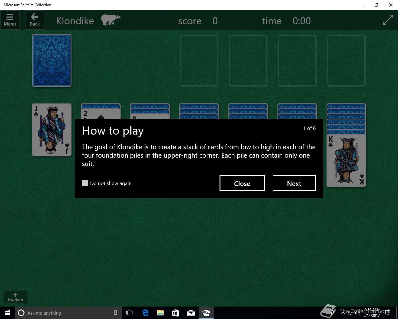398x319 pixels.
Task: Open Windows Store from taskbar
Action: point(176,313)
